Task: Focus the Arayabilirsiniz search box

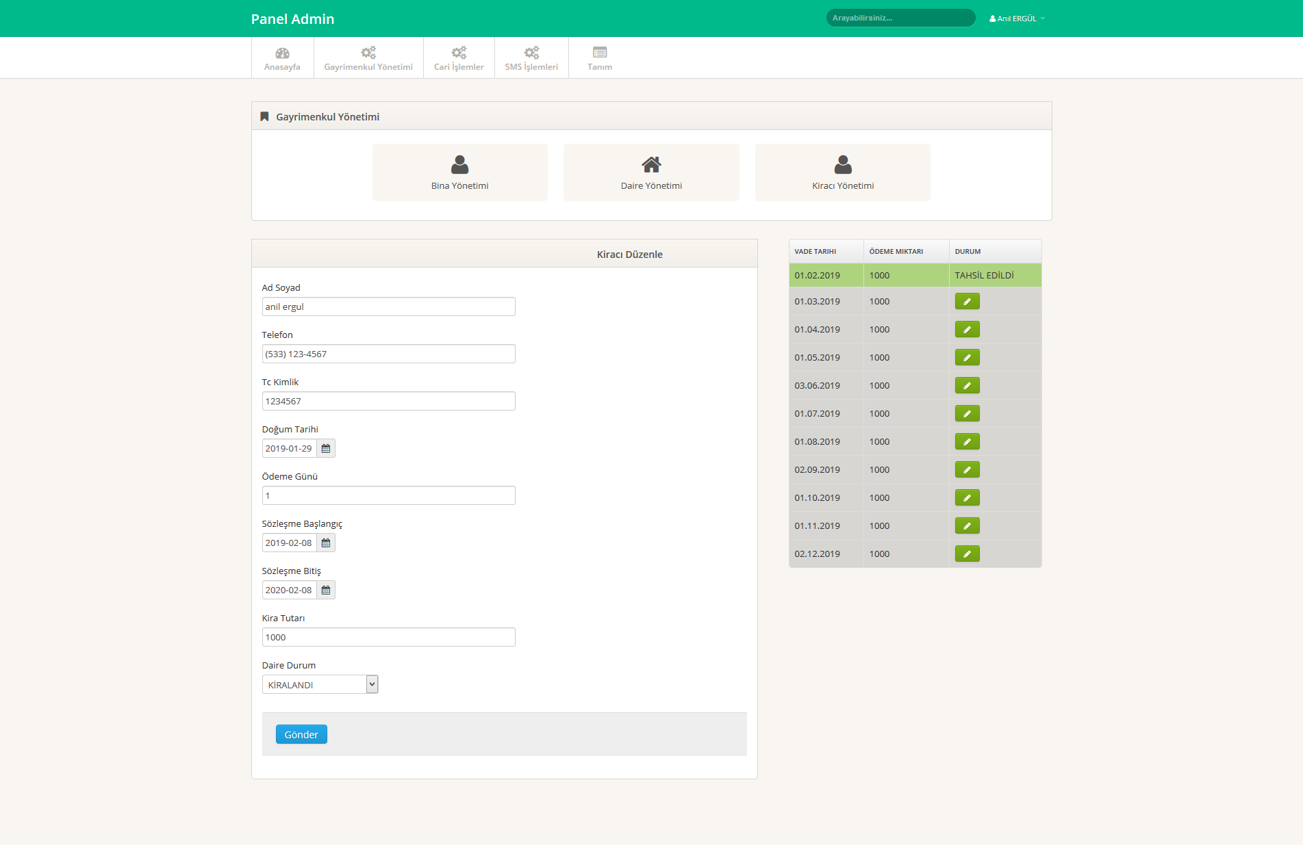Action: tap(900, 18)
